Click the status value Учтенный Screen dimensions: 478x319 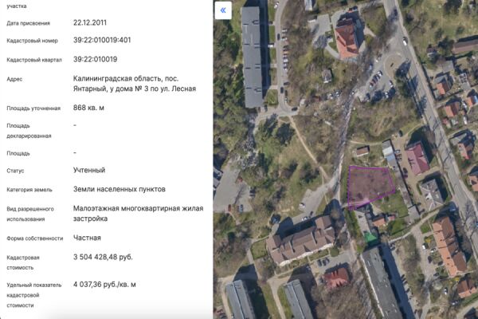[89, 170]
